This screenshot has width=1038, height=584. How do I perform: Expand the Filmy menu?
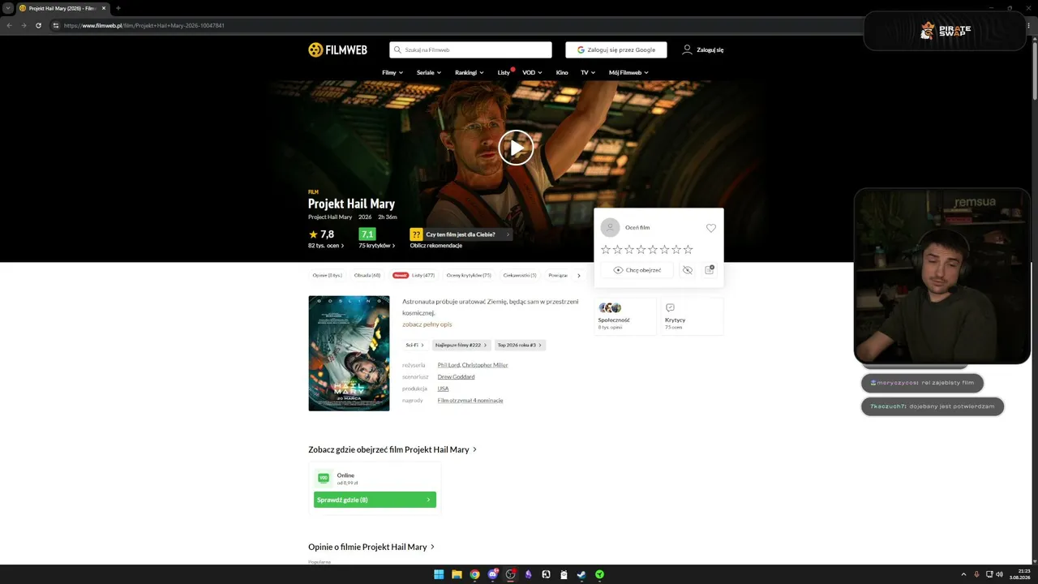tap(392, 73)
